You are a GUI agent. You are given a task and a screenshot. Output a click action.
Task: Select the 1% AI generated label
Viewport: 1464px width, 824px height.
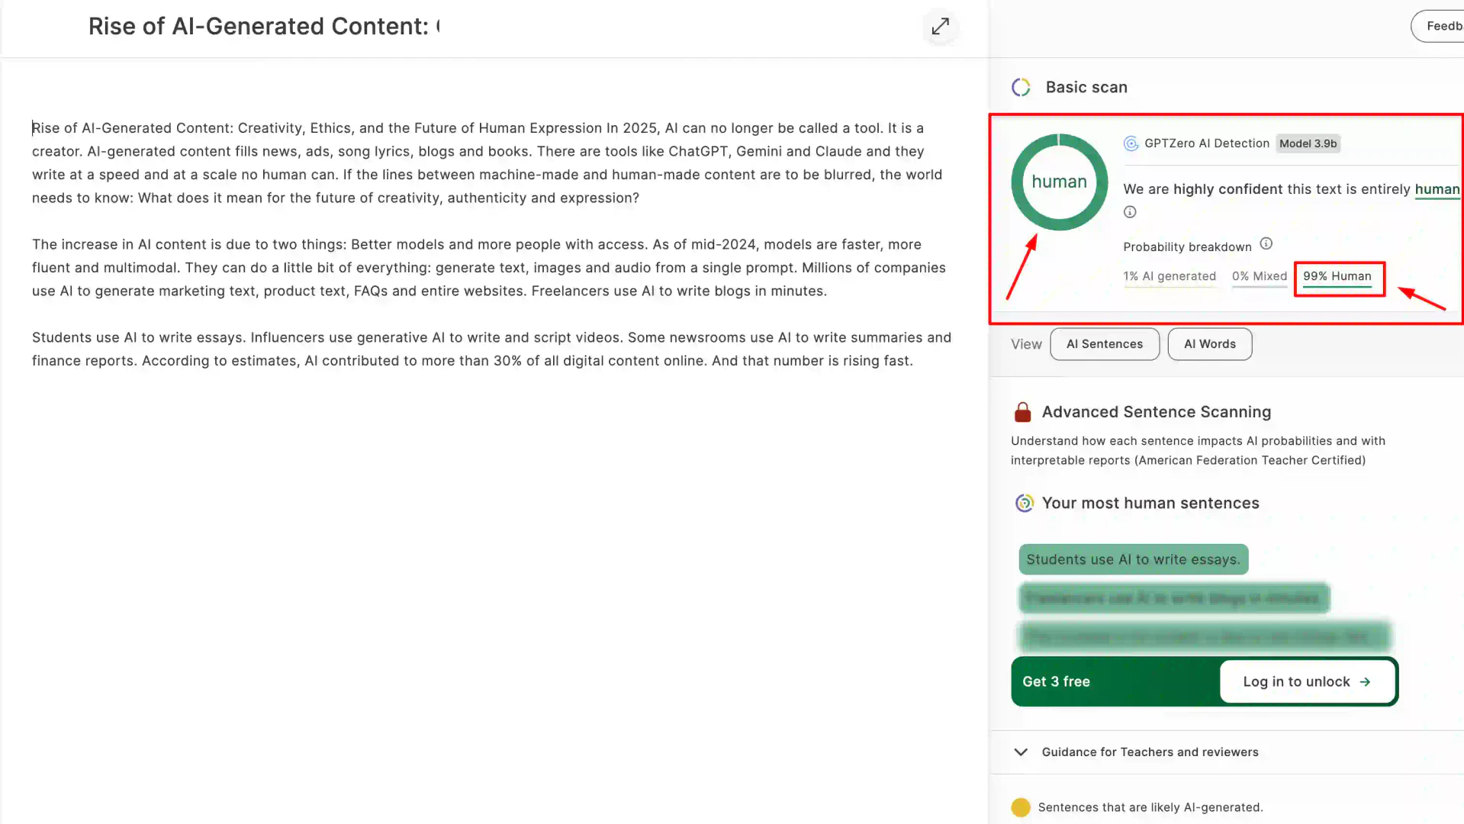click(1169, 276)
